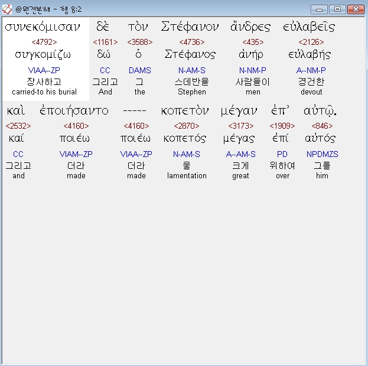
Task: Select the Greek word δὲ
Action: [x=103, y=27]
